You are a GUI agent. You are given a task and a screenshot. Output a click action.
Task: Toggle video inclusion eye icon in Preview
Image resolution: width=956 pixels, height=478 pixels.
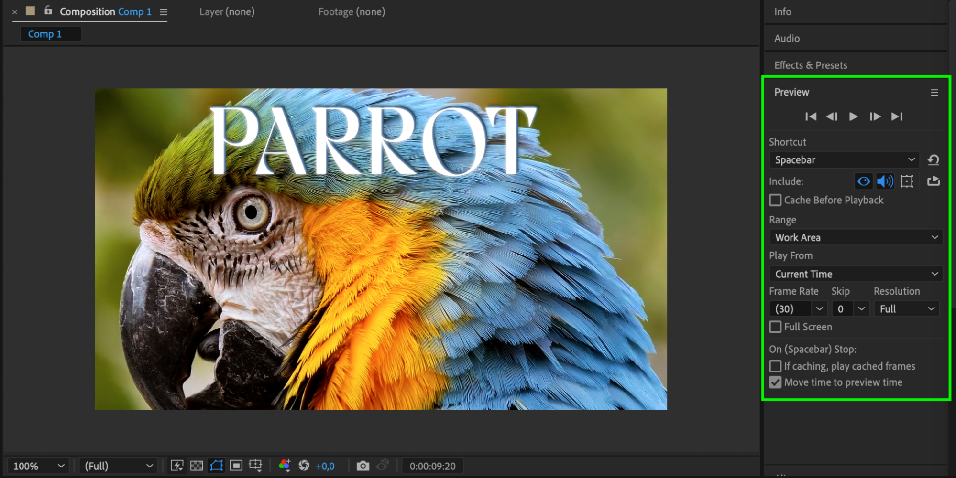(x=863, y=181)
